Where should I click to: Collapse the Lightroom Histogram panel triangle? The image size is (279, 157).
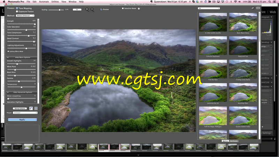pos(271,17)
